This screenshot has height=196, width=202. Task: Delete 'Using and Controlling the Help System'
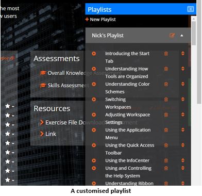(166, 168)
